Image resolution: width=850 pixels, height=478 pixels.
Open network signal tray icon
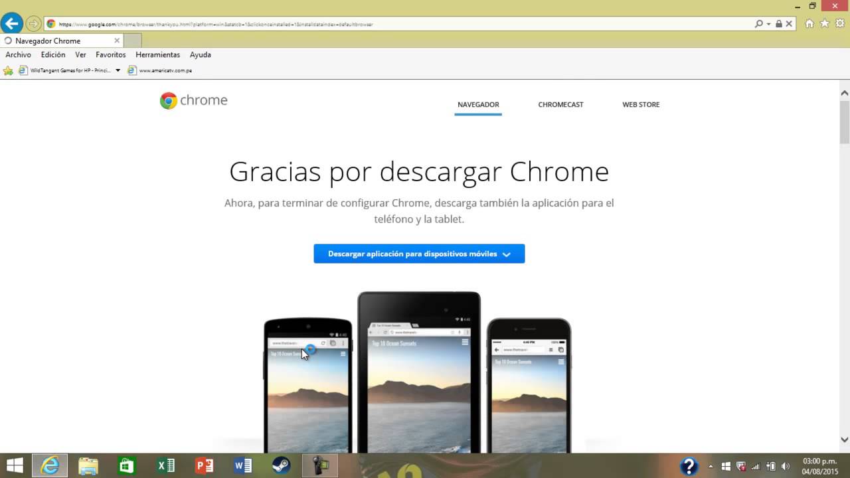[x=756, y=466]
